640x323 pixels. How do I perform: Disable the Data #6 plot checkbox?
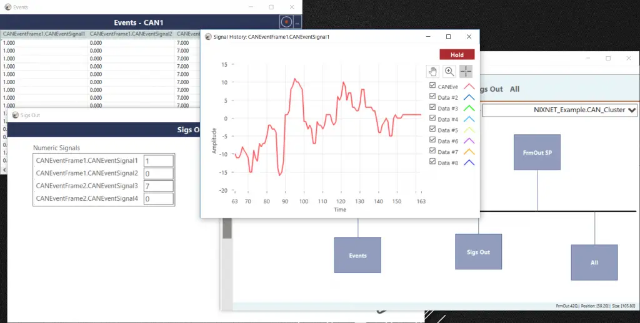432,141
